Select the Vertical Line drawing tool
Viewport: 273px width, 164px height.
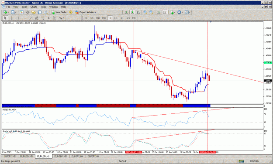pos(19,18)
